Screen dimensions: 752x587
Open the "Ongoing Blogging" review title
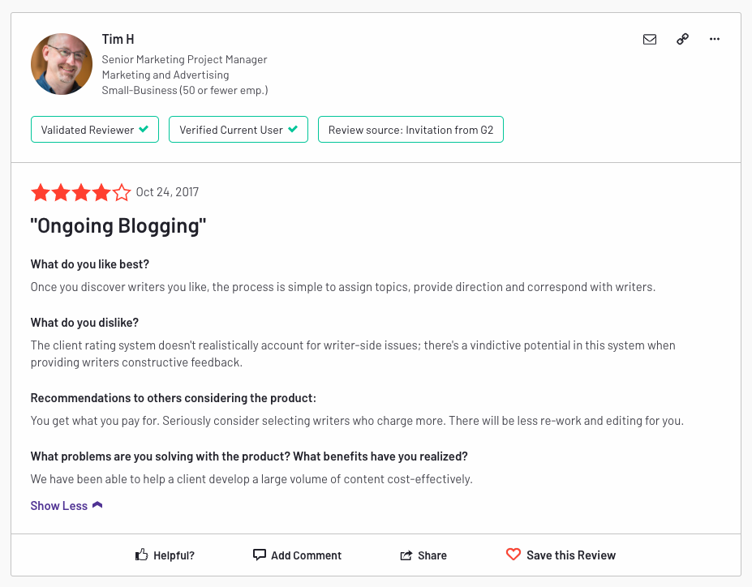pyautogui.click(x=118, y=225)
